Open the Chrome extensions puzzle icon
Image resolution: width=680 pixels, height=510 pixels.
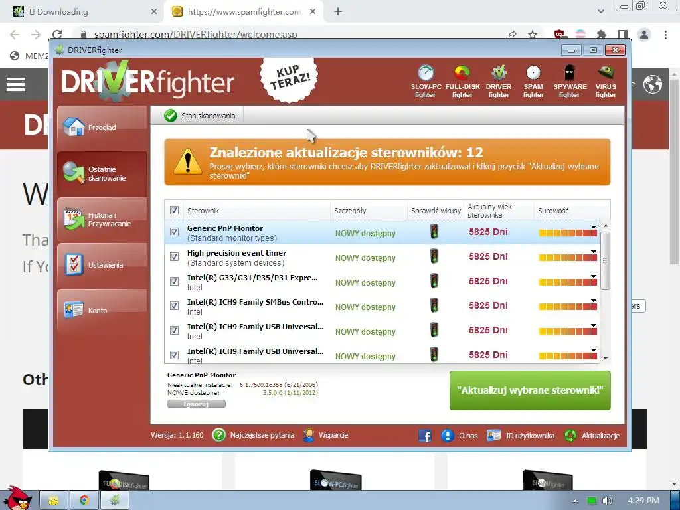601,35
